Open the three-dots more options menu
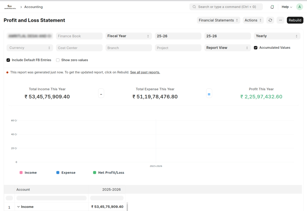The height and width of the screenshot is (211, 307). tap(281, 20)
